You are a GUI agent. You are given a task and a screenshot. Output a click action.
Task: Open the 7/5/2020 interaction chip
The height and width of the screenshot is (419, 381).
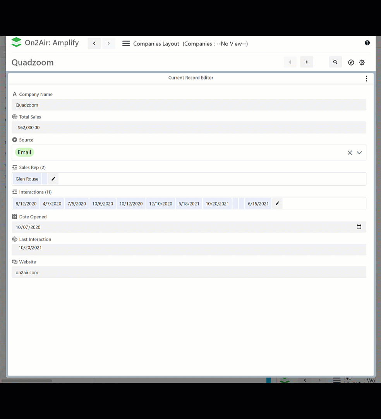click(x=77, y=204)
